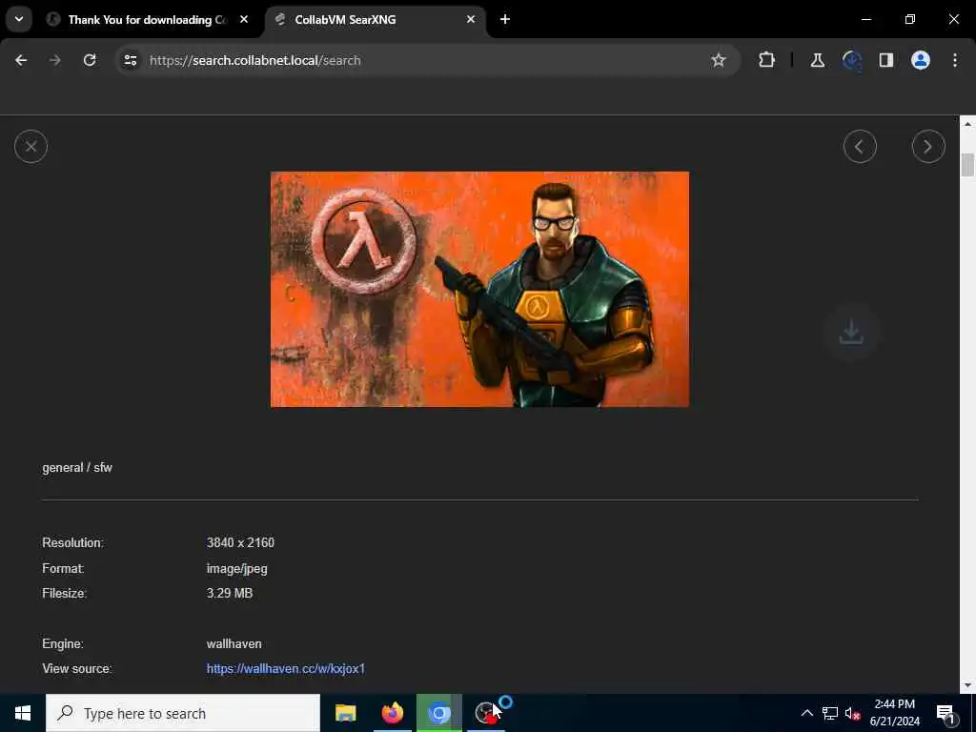Open the downloads indicator in toolbar
The width and height of the screenshot is (976, 732).
pos(851,60)
